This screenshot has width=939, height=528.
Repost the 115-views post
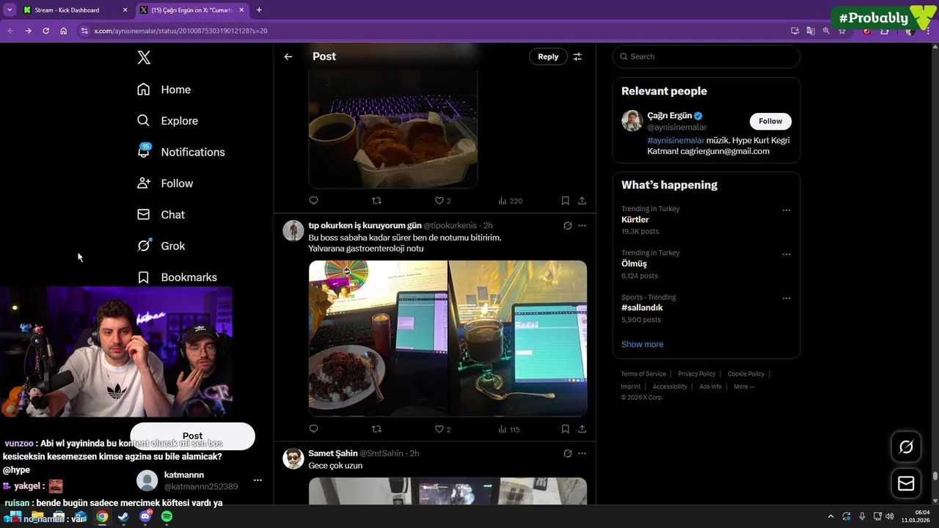376,428
